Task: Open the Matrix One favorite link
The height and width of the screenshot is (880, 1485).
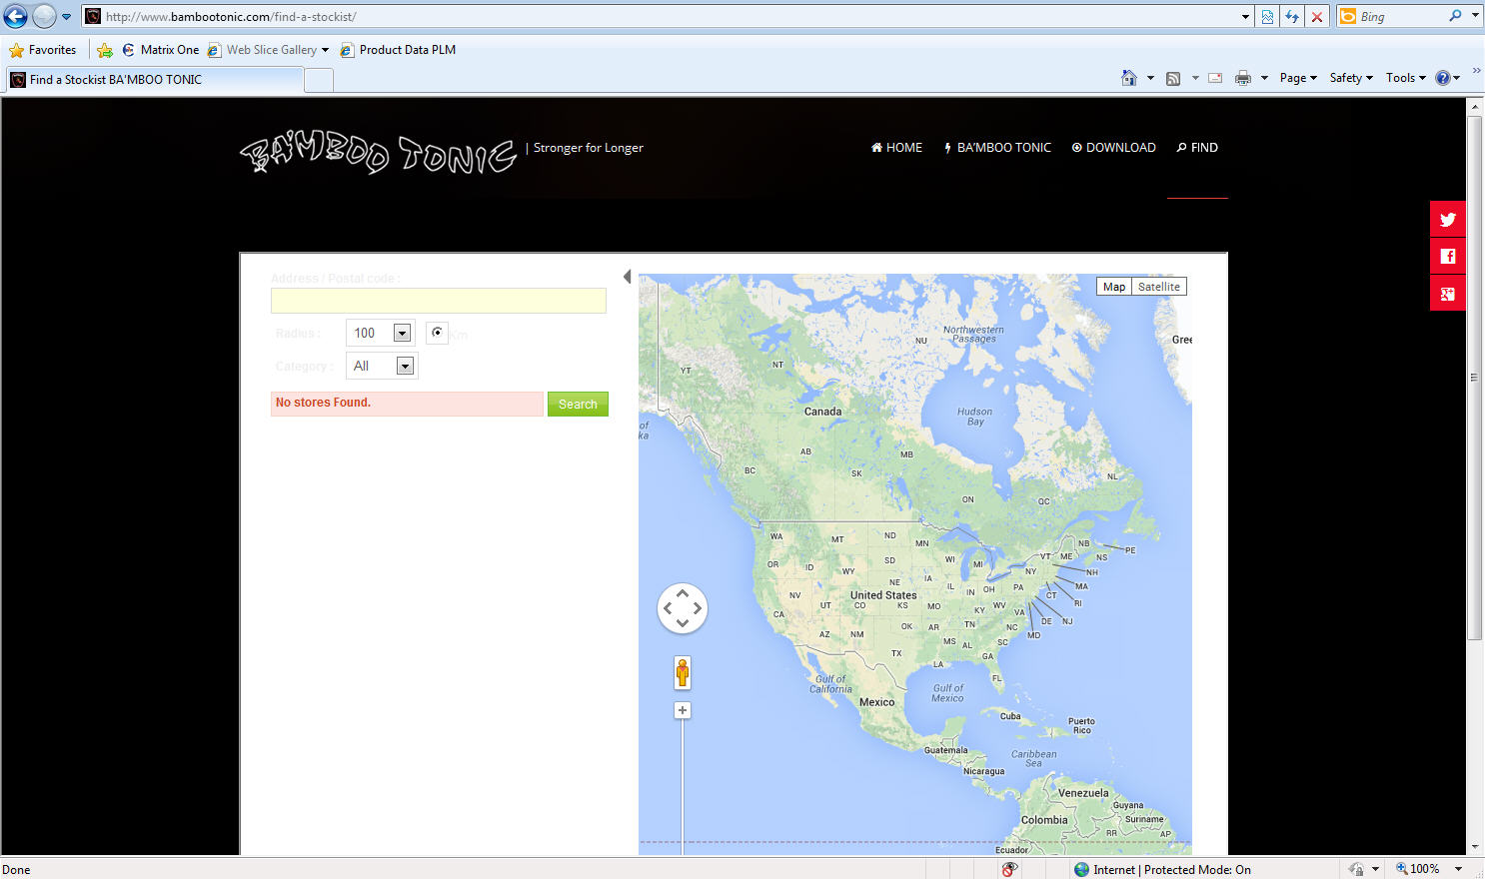Action: click(x=160, y=50)
